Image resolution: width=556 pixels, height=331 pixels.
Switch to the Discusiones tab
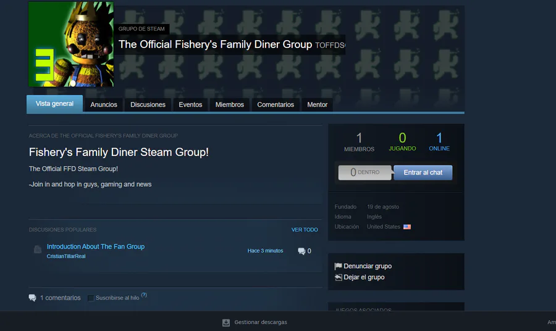coord(148,105)
